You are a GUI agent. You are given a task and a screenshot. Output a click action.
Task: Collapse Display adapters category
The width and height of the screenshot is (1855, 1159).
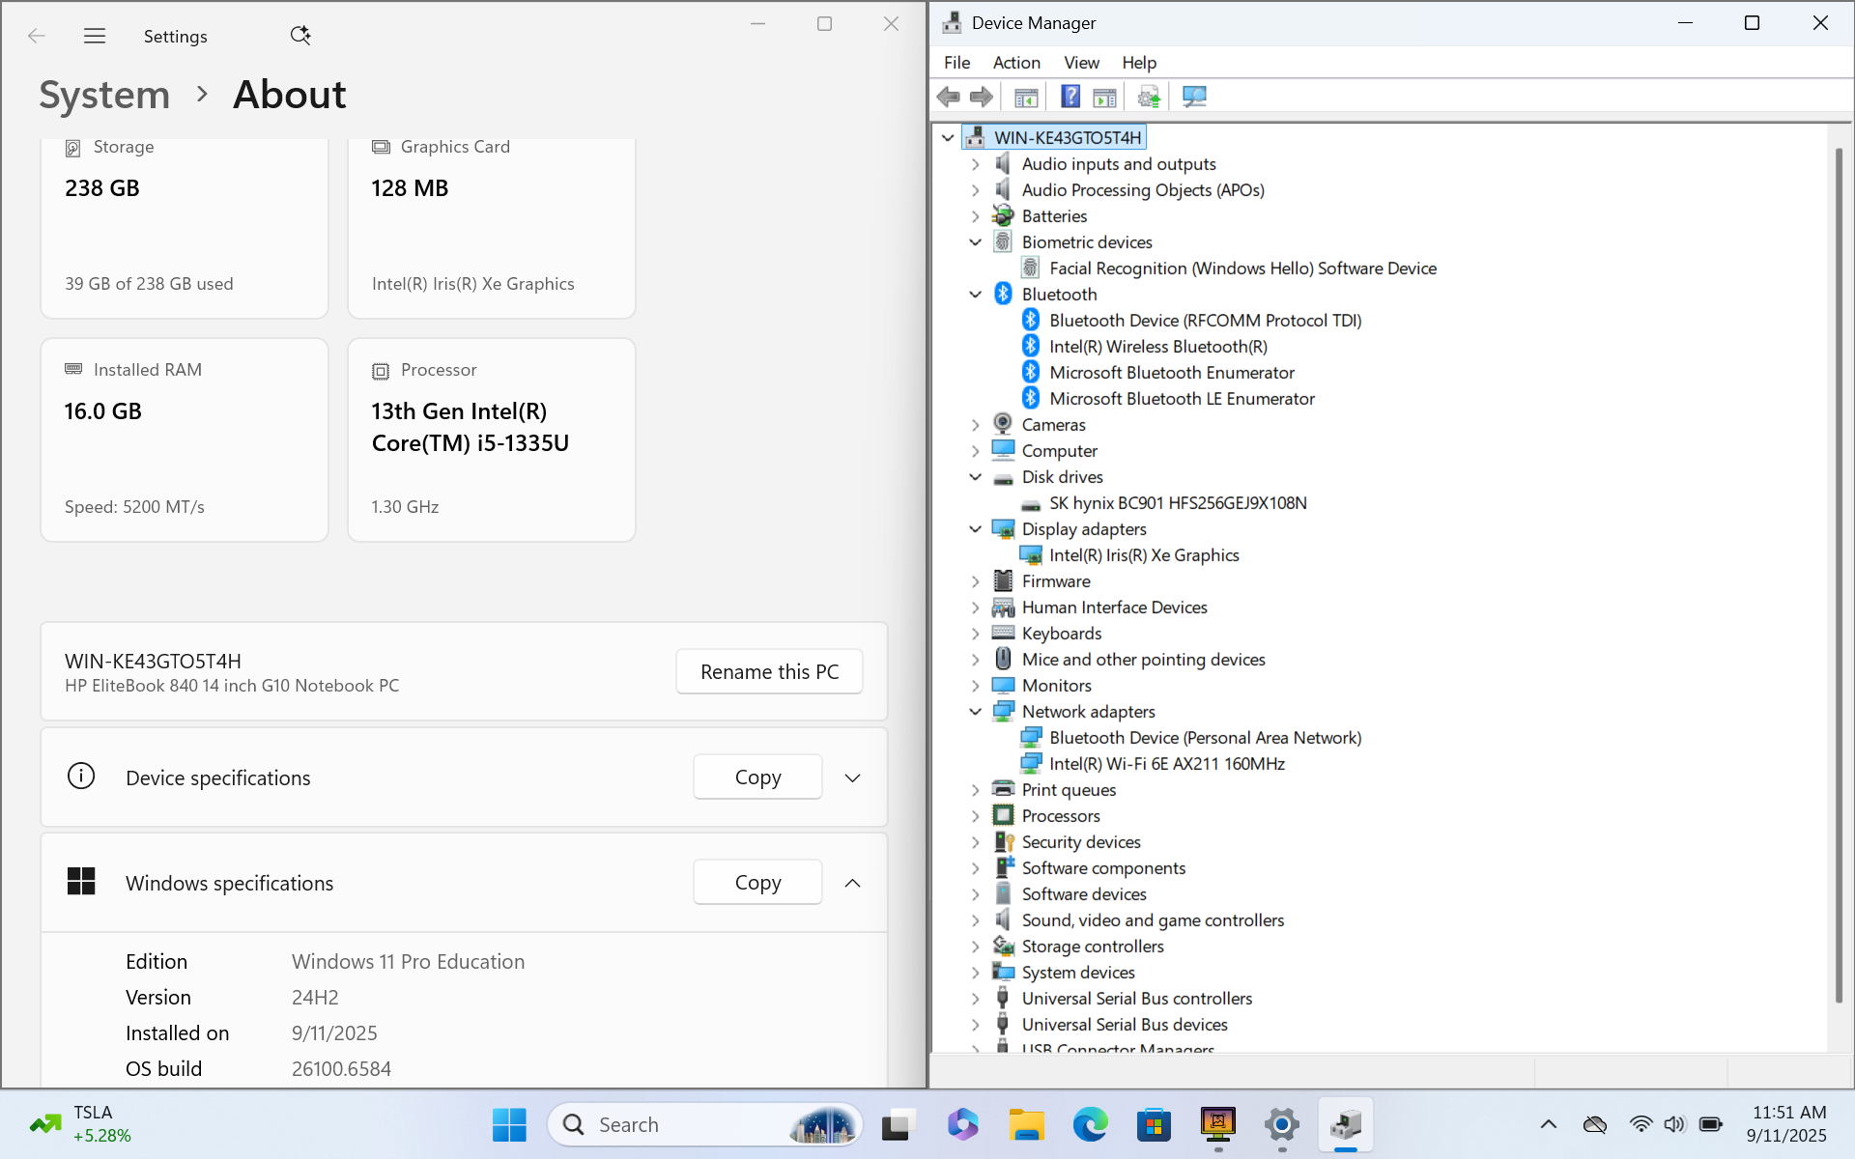(976, 528)
